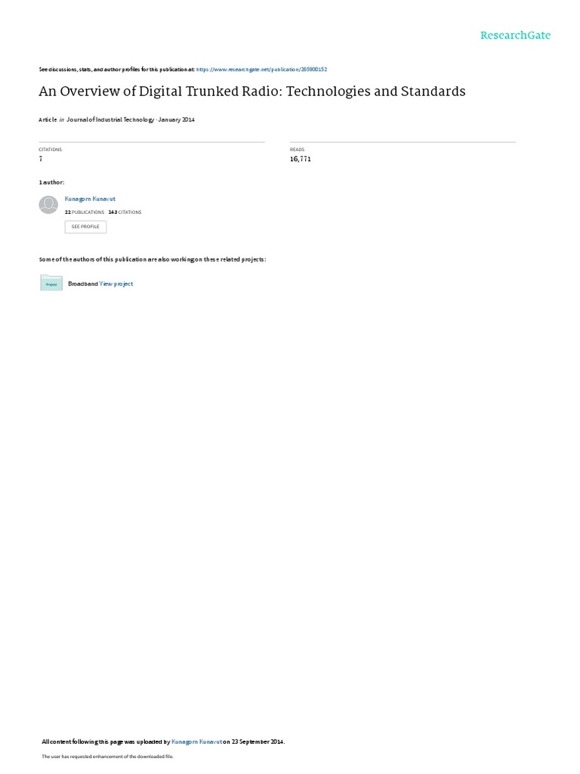Click the SEE PROFILE button
Image resolution: width=580 pixels, height=774 pixels.
[85, 227]
